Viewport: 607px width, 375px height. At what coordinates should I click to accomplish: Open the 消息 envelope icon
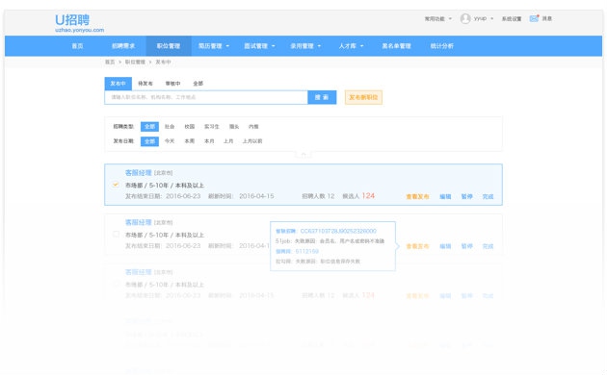pos(534,18)
